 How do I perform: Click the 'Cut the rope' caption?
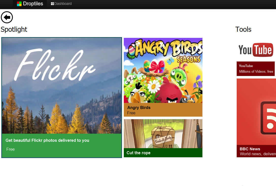point(138,153)
